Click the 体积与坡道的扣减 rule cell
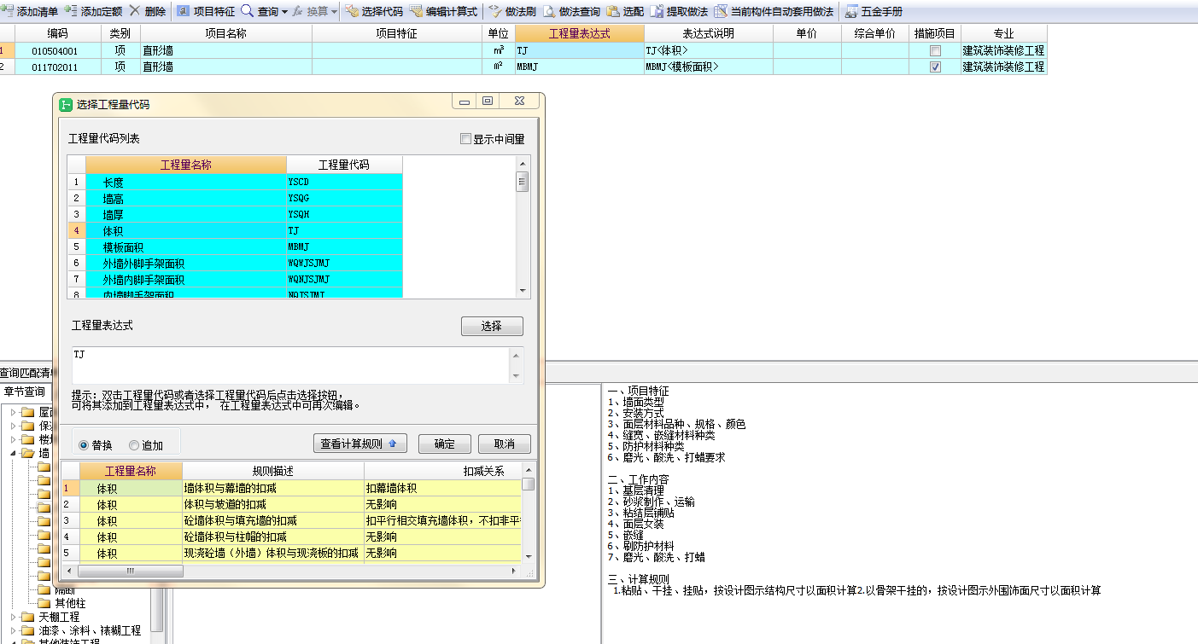This screenshot has width=1198, height=644. click(x=273, y=505)
